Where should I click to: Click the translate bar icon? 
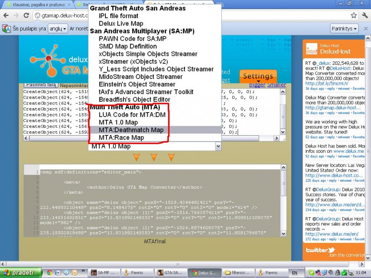click(6, 29)
